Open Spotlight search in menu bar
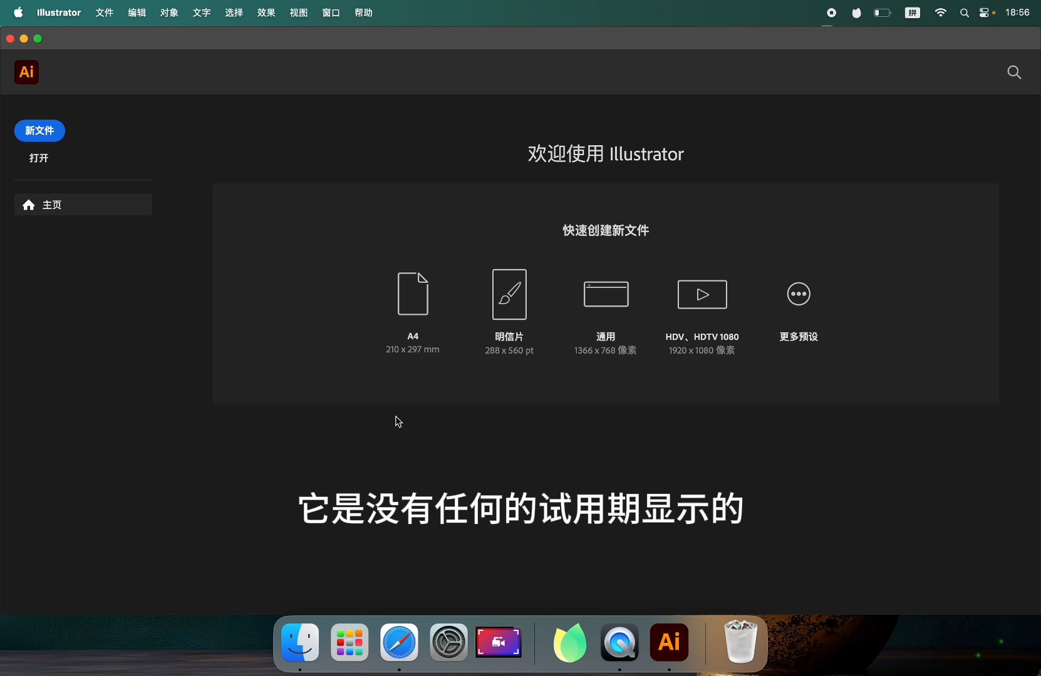Viewport: 1041px width, 676px height. click(965, 13)
